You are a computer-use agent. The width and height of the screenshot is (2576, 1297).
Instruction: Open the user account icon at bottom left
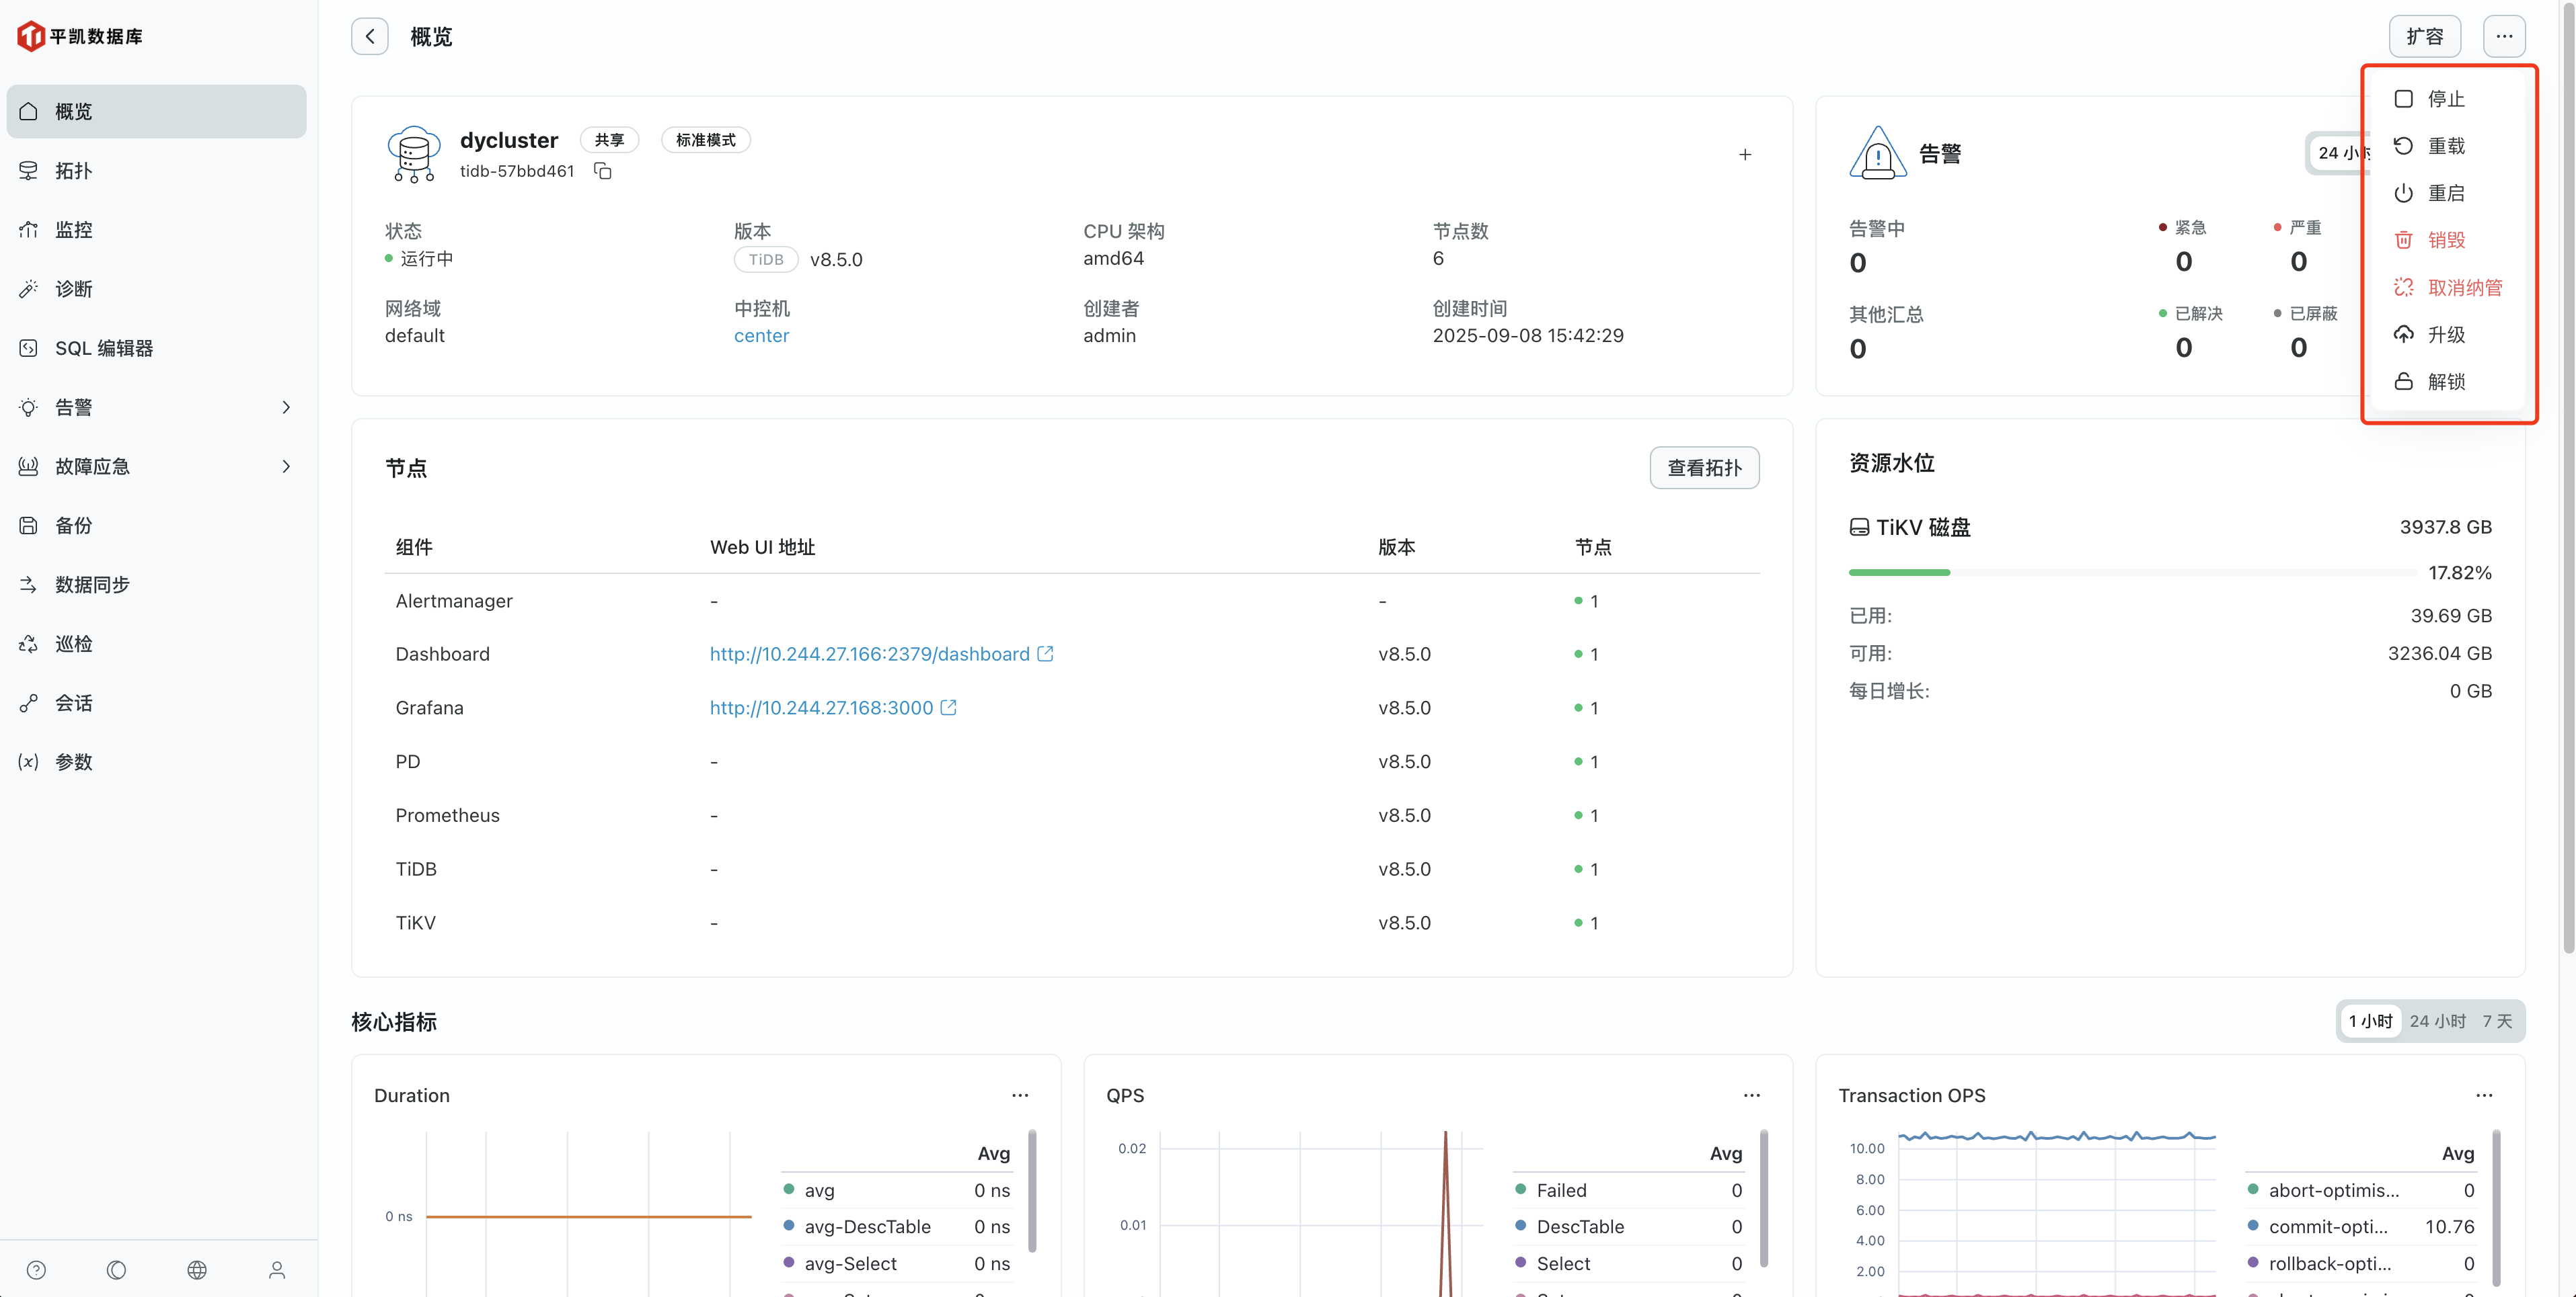click(x=277, y=1269)
